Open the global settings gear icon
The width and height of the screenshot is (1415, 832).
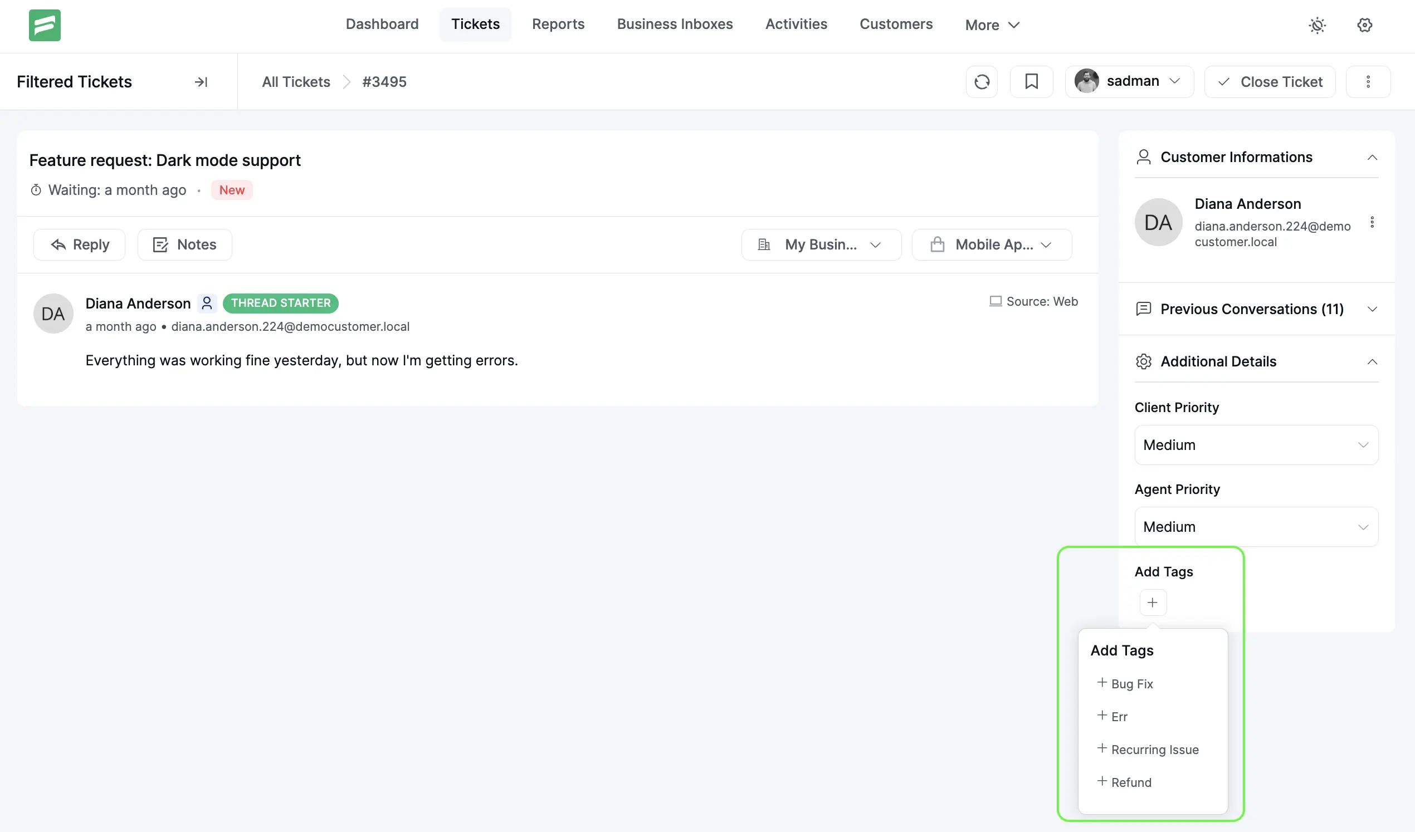tap(1364, 25)
